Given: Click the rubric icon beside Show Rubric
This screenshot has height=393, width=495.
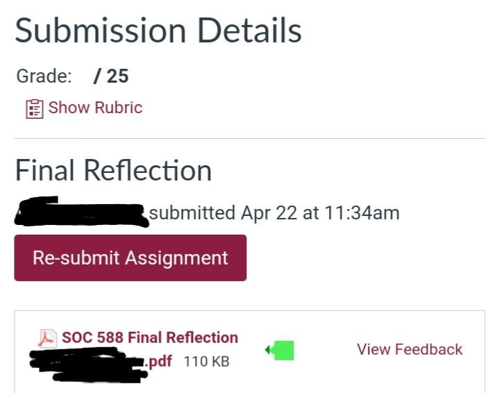Looking at the screenshot, I should 34,109.
